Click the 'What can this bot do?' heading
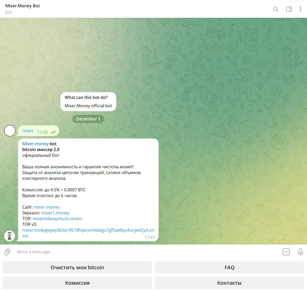 (x=86, y=97)
